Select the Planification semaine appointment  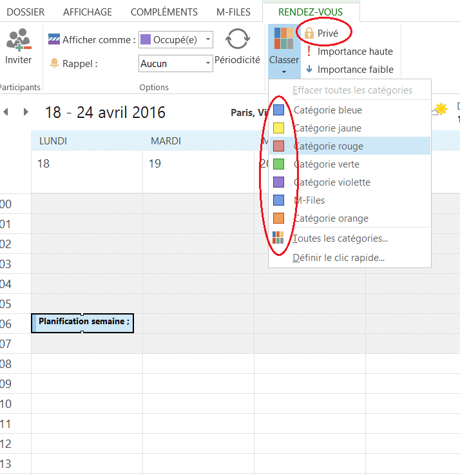pos(82,324)
